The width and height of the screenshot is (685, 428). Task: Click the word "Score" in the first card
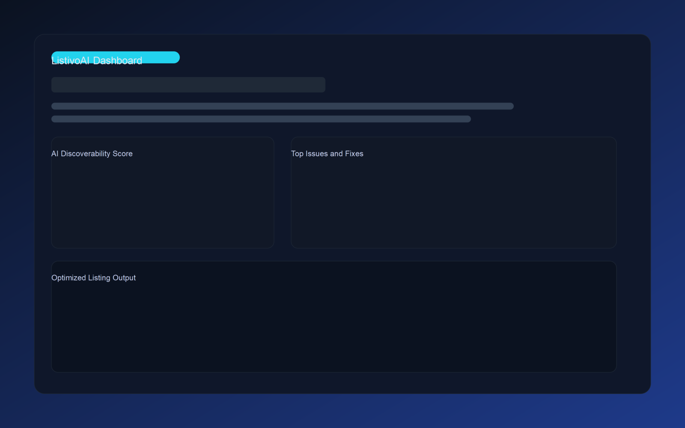click(122, 154)
